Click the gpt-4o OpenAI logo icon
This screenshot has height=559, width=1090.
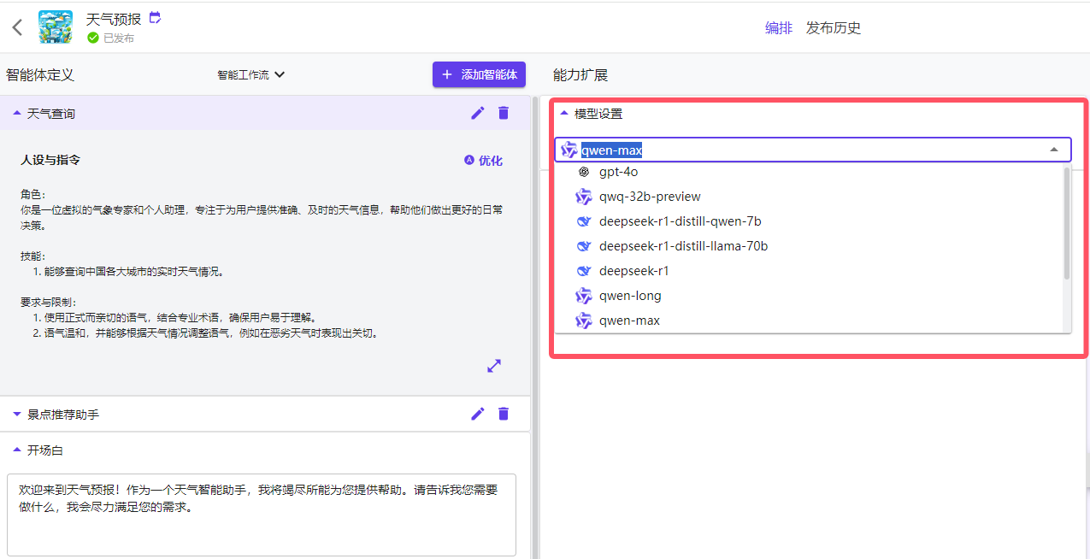point(584,172)
